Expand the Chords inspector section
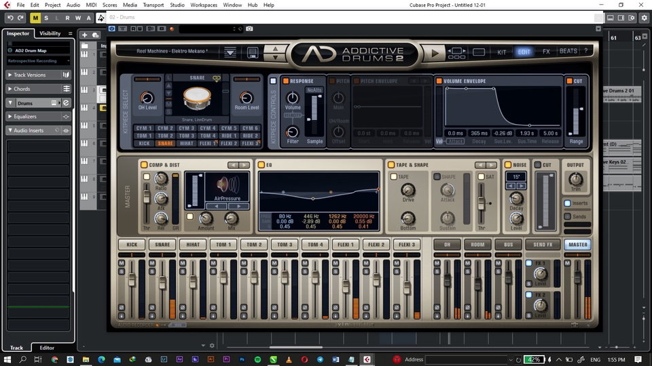The image size is (652, 366). point(10,89)
